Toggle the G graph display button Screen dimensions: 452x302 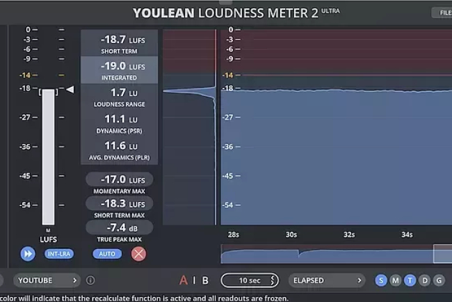[439, 280]
